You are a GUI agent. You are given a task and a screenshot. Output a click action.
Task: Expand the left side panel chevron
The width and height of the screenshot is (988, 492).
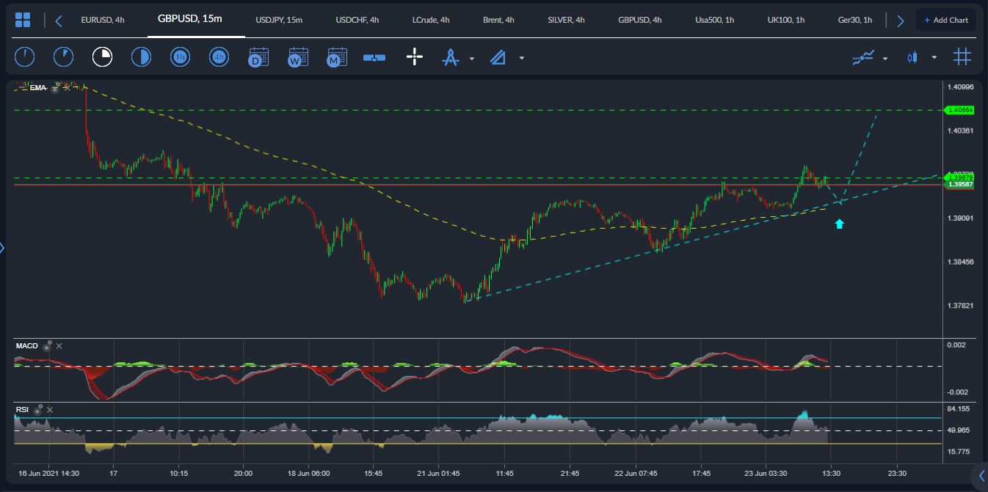[2, 248]
